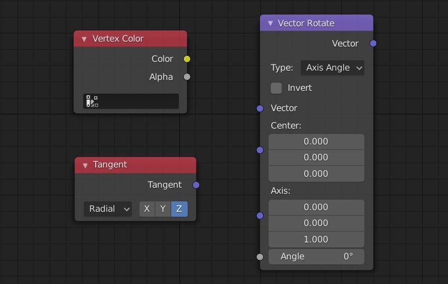Click the Color output socket on Vertex Color
The height and width of the screenshot is (284, 448).
point(187,59)
